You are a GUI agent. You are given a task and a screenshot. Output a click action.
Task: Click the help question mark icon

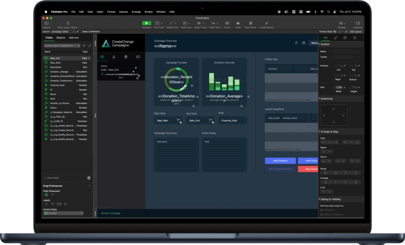pyautogui.click(x=89, y=178)
